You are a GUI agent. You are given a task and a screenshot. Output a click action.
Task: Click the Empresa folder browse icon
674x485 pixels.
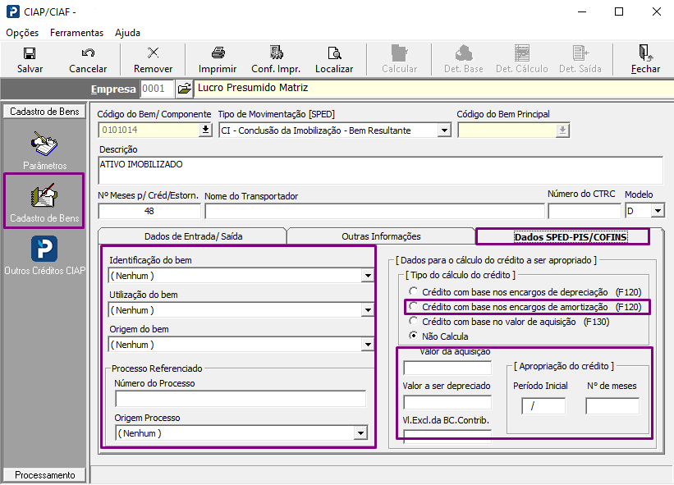[x=184, y=89]
